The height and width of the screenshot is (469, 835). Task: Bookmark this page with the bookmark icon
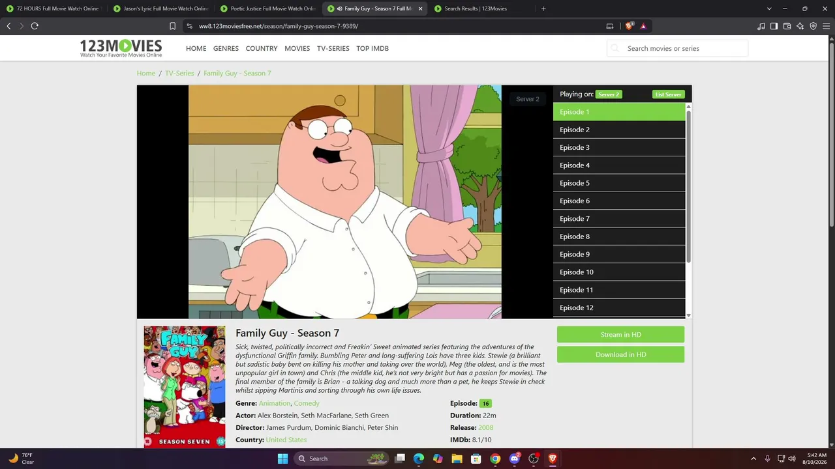pos(172,26)
